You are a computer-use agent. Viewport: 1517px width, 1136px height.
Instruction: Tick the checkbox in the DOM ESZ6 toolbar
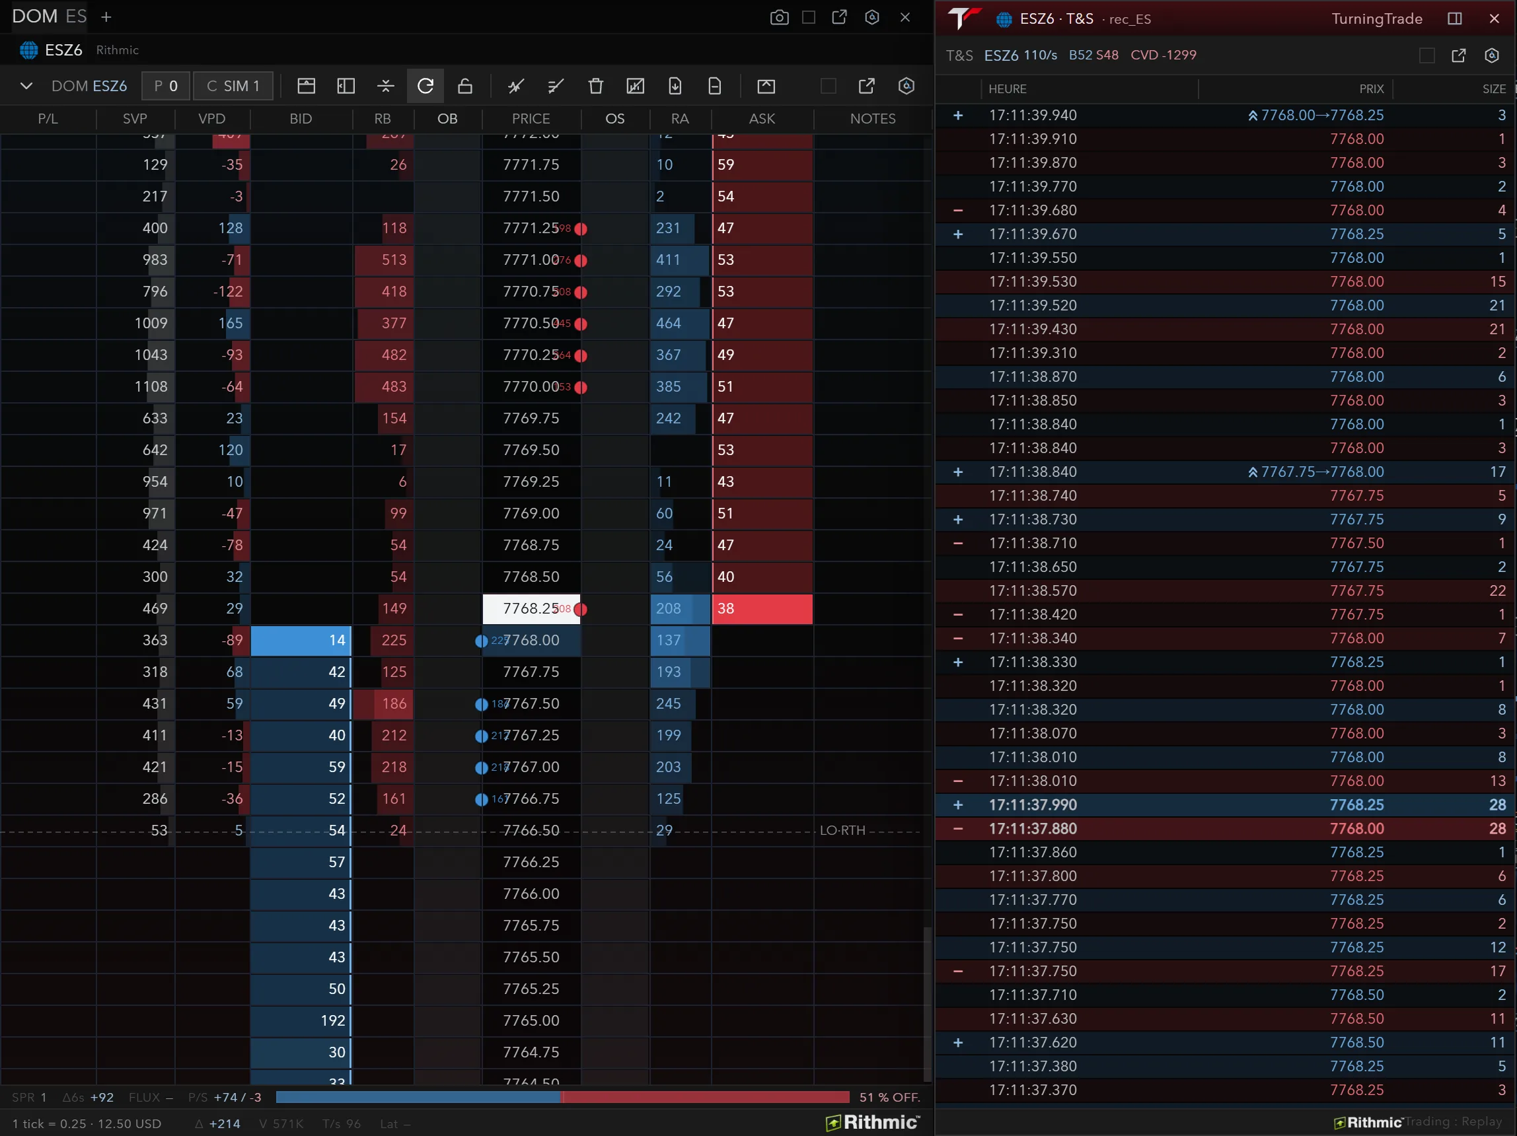point(829,86)
